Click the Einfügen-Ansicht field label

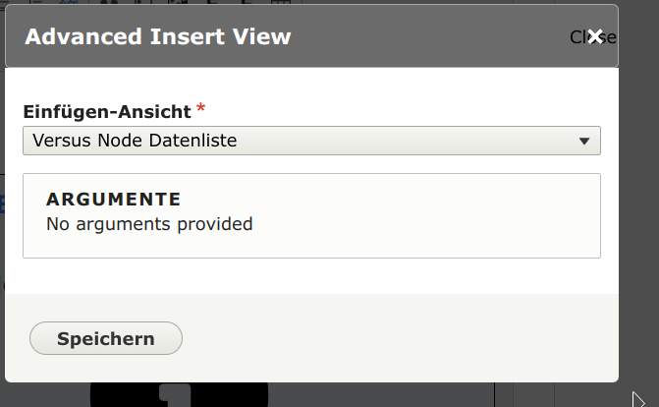pyautogui.click(x=106, y=111)
